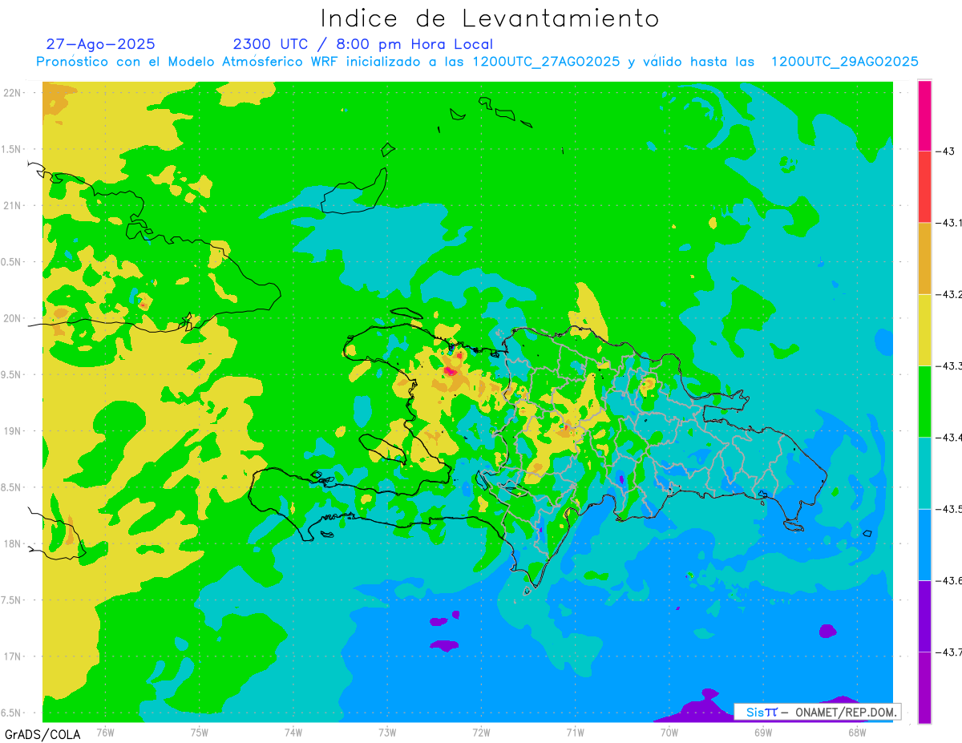Click the '-43.6' legend value
Screen dimensions: 962x743
click(949, 580)
